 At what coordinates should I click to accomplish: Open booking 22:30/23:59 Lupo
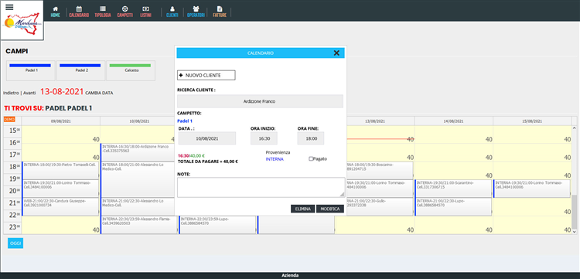[217, 225]
